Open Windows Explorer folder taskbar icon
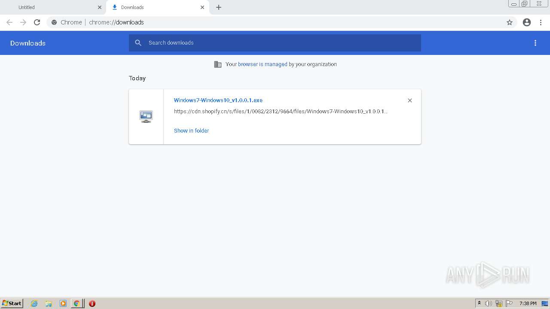The image size is (550, 309). tap(49, 303)
